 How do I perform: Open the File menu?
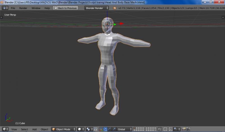pyautogui.click(x=13, y=8)
